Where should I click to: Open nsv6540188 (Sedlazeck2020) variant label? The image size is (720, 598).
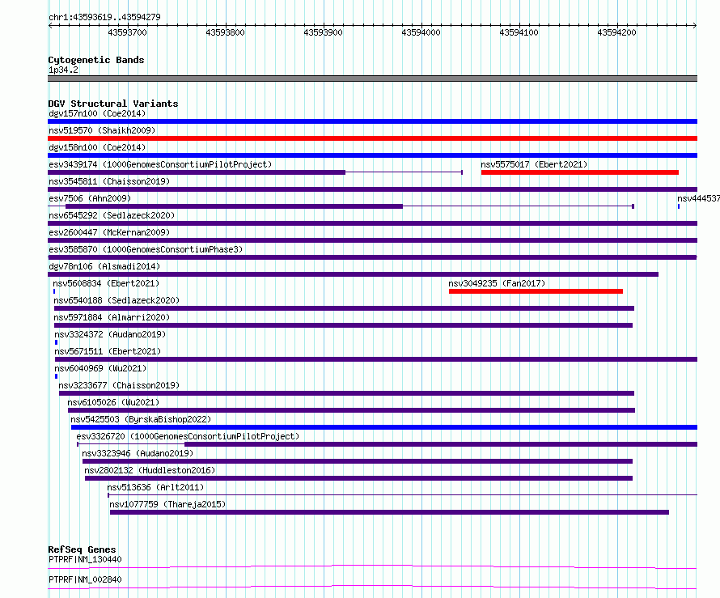[x=116, y=300]
